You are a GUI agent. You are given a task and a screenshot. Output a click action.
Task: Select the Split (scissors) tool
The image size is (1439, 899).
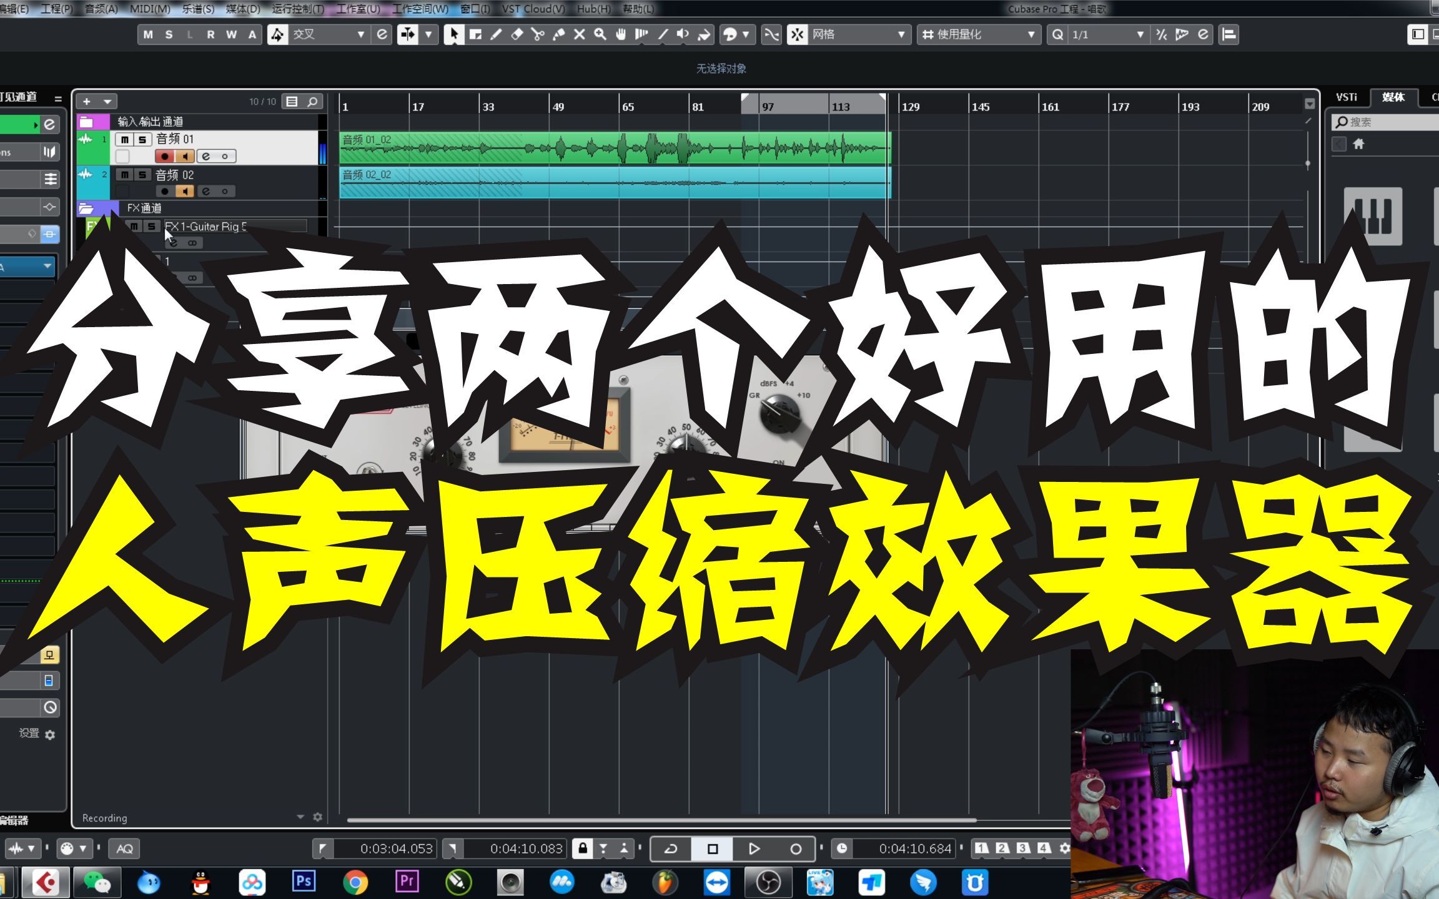pos(538,35)
